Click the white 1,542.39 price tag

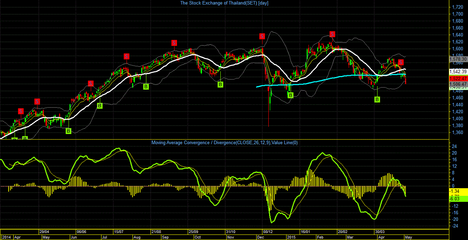coord(458,72)
